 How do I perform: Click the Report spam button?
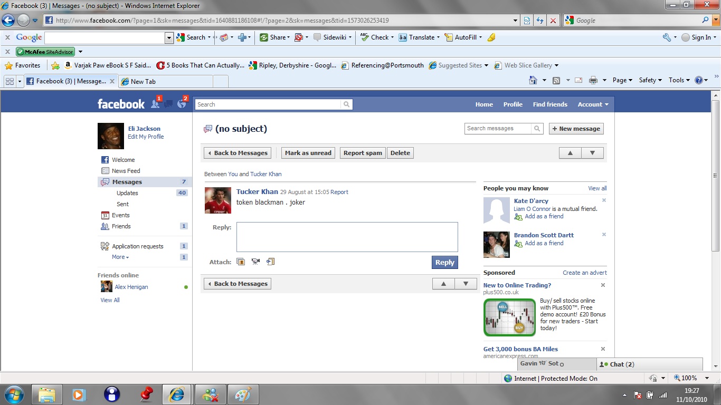363,153
